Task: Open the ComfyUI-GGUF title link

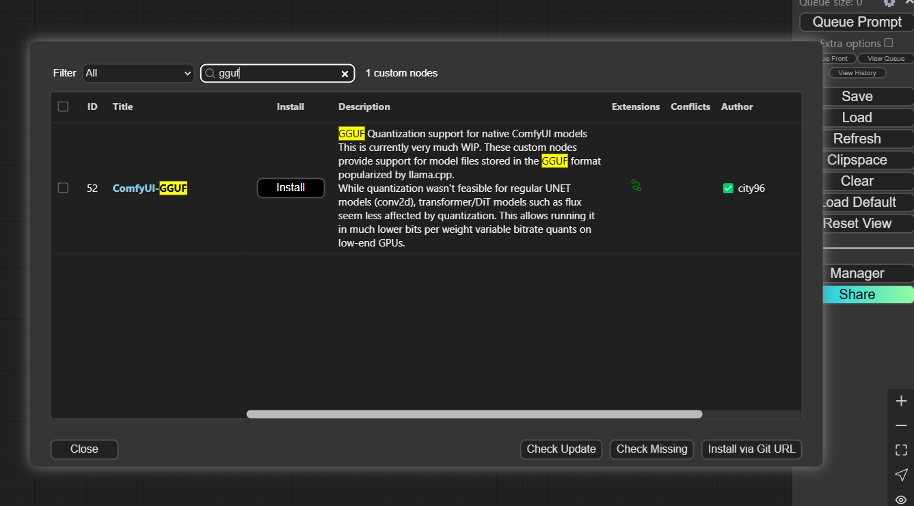Action: (x=150, y=188)
